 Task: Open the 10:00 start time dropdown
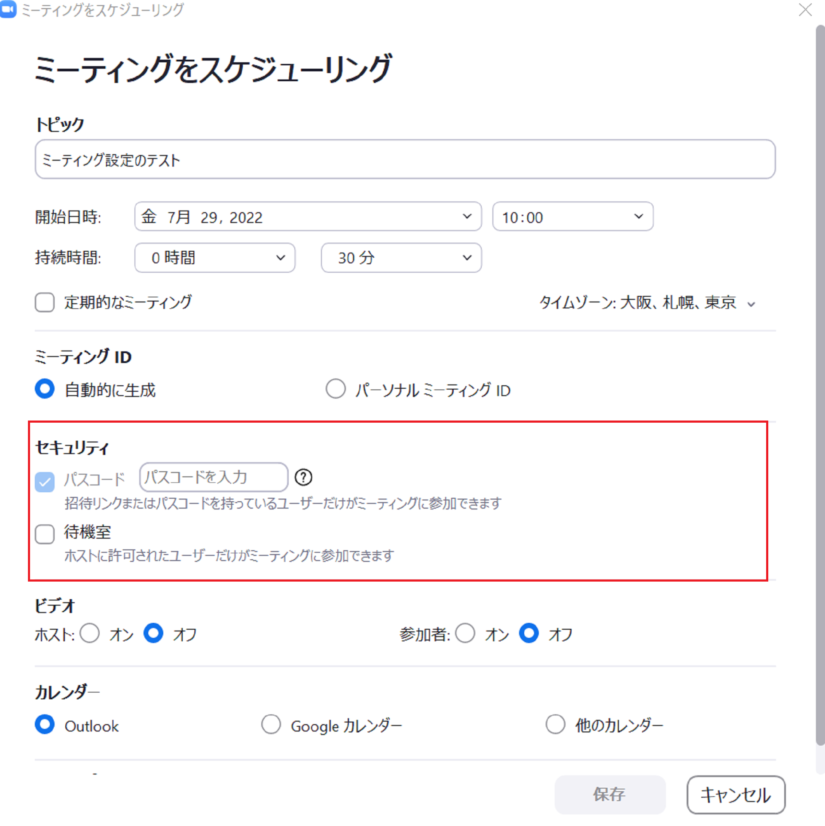point(572,216)
